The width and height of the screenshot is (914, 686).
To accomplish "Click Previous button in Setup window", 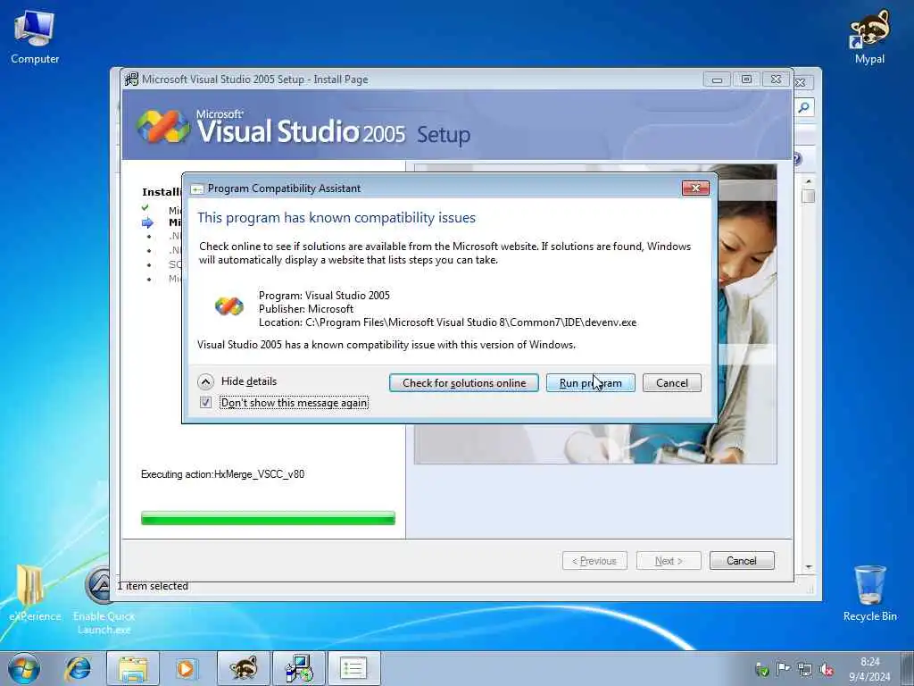I will click(594, 561).
